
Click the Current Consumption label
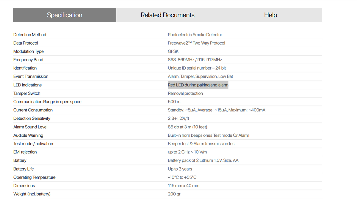[x=33, y=110]
